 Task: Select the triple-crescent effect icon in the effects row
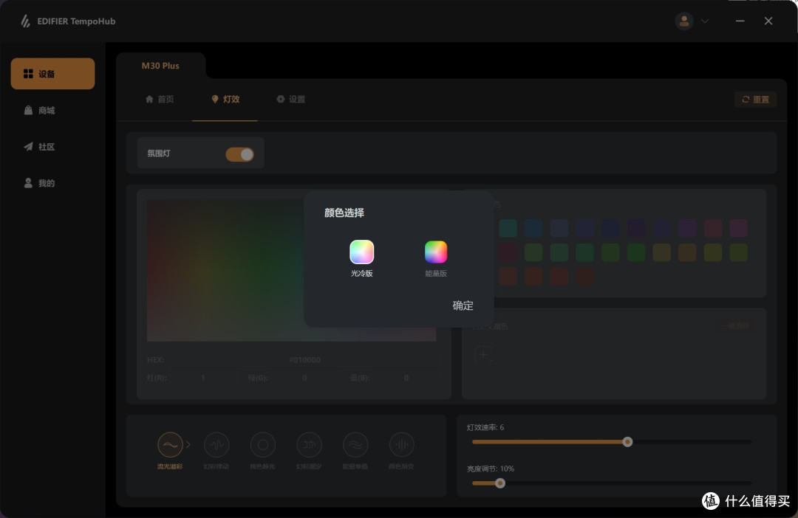click(x=309, y=445)
